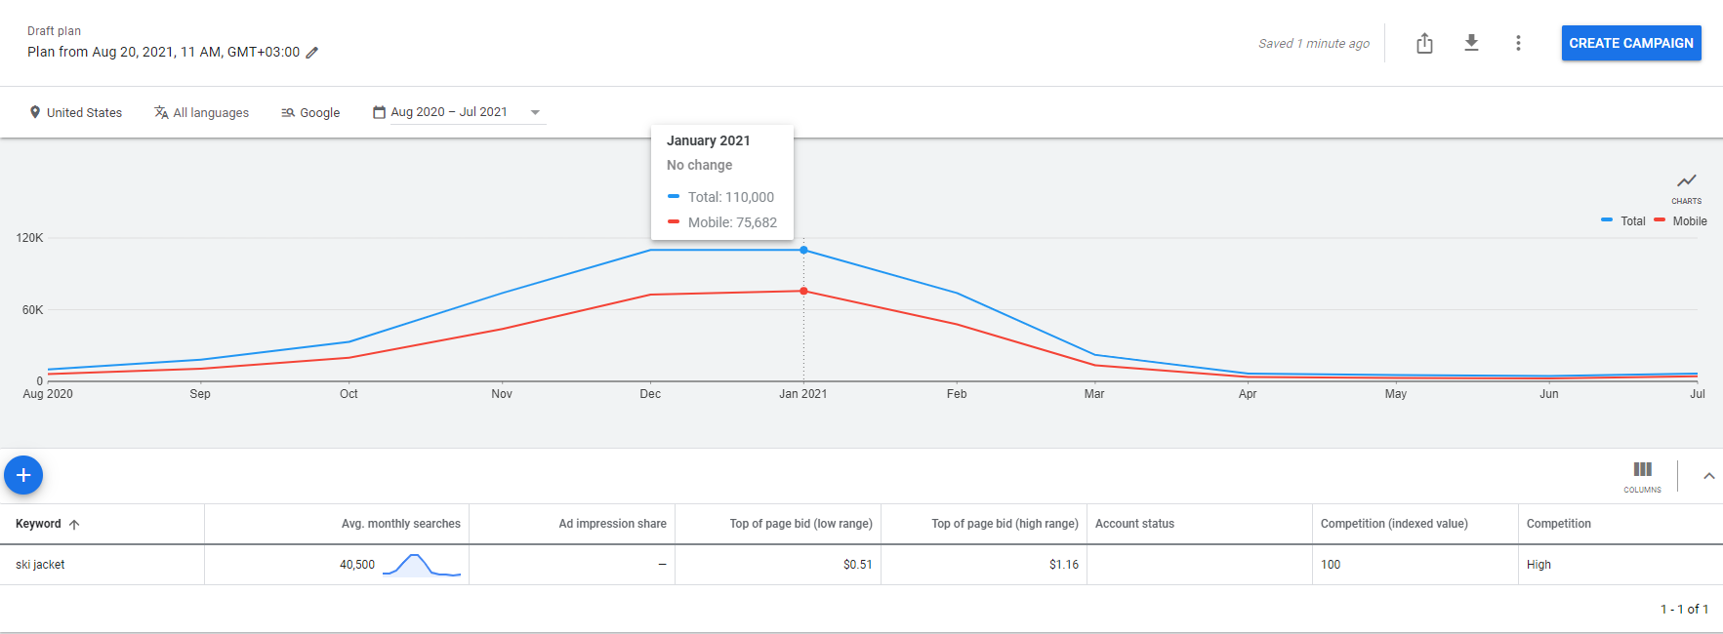Sort by Competition (indexed value) column
Image resolution: width=1723 pixels, height=634 pixels.
[1394, 524]
